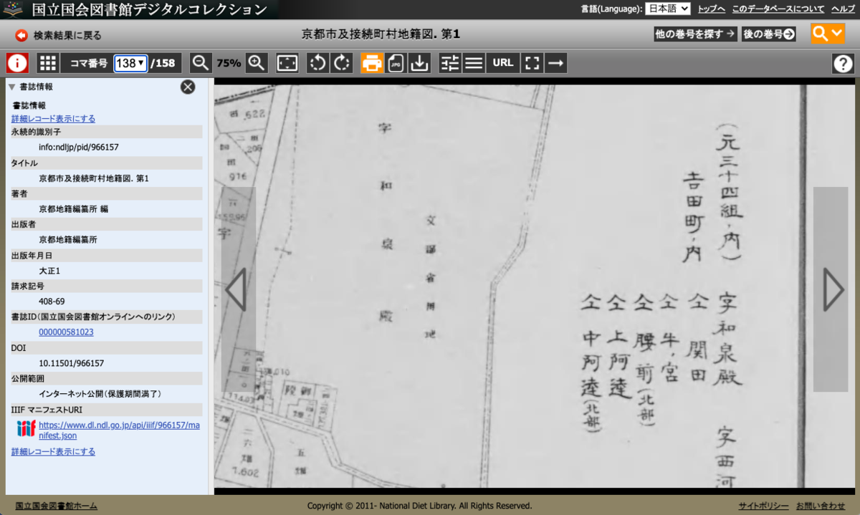Screen dimensions: 860x515
Task: Click the URL button
Action: [x=503, y=63]
